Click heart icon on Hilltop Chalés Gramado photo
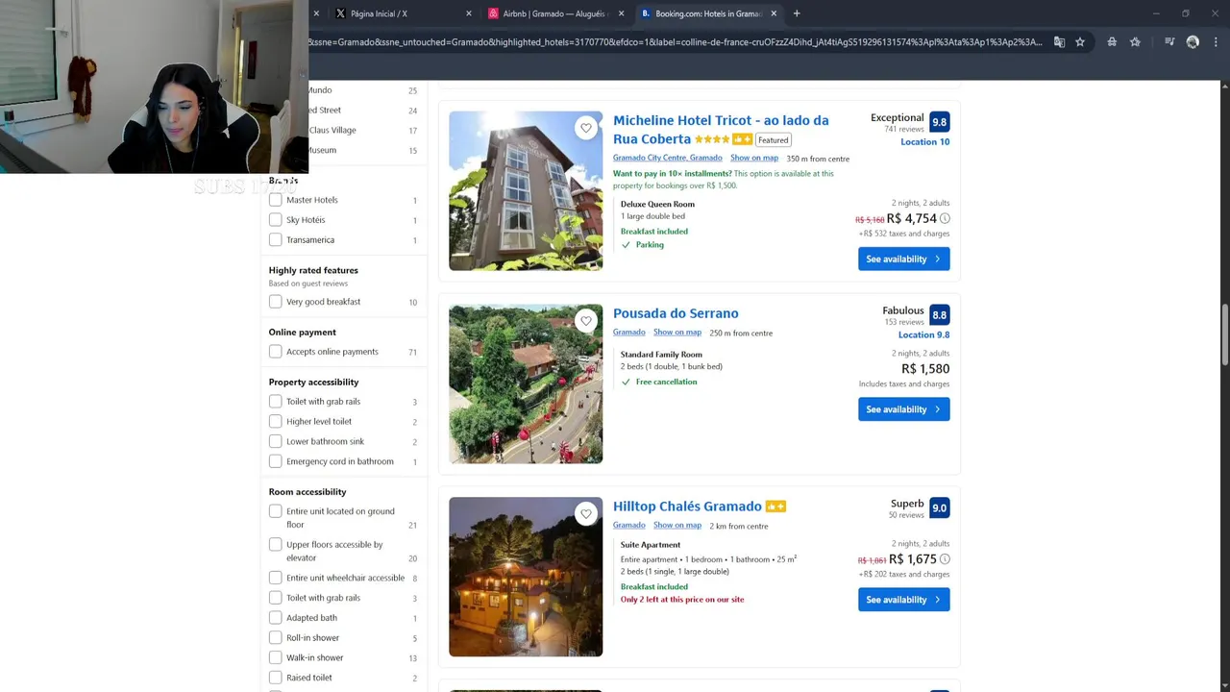Viewport: 1230px width, 692px height. (586, 514)
